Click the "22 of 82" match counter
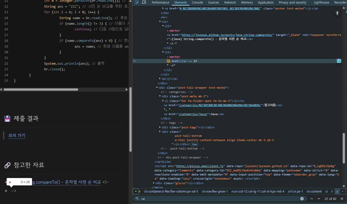This screenshot has height=204, width=347. pos(330,199)
